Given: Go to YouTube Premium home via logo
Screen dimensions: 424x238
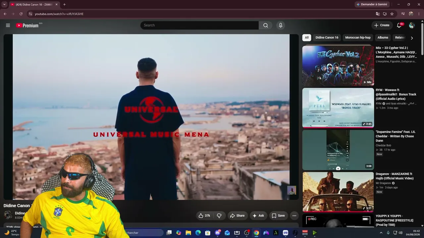Looking at the screenshot, I should pos(27,25).
